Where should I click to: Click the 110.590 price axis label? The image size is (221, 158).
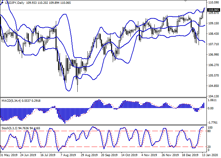point(213,3)
